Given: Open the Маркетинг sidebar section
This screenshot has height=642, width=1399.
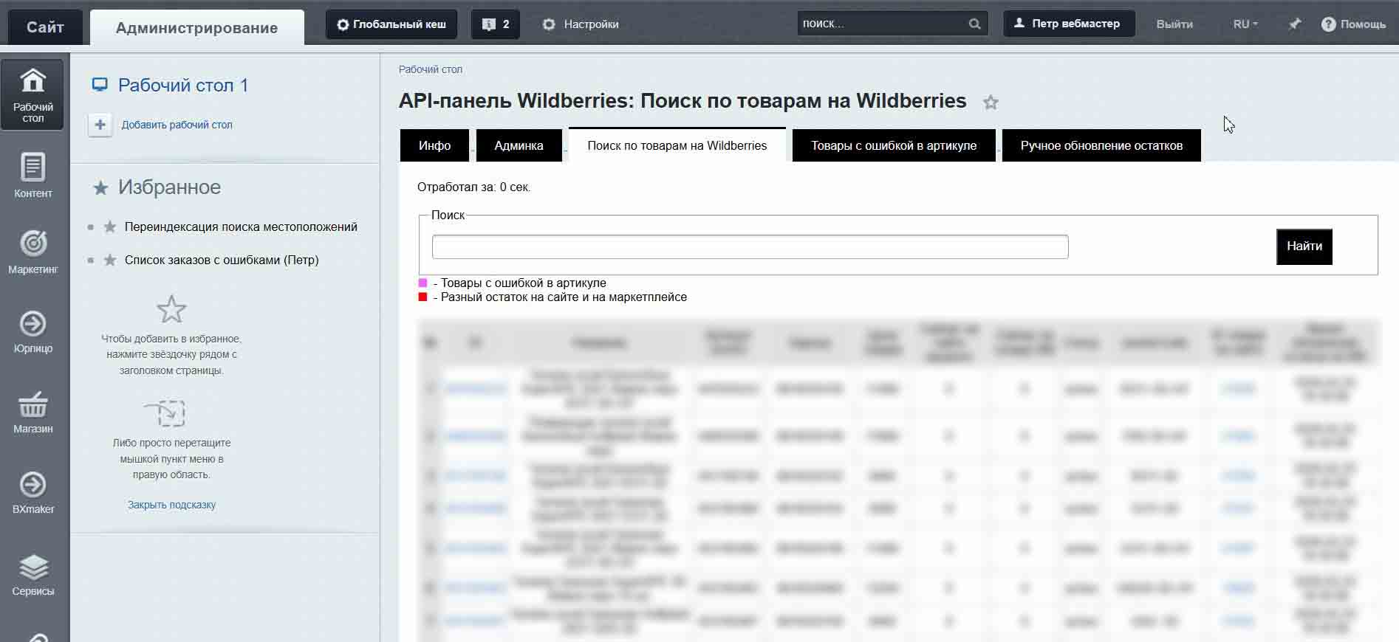Looking at the screenshot, I should tap(33, 252).
